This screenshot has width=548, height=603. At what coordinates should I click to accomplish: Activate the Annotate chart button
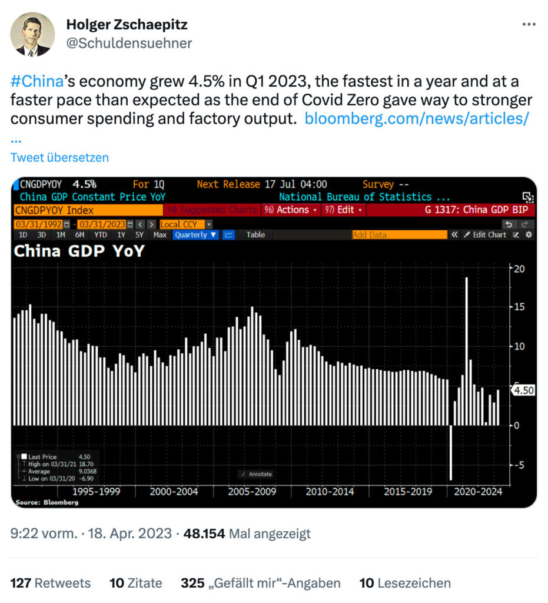pos(256,474)
